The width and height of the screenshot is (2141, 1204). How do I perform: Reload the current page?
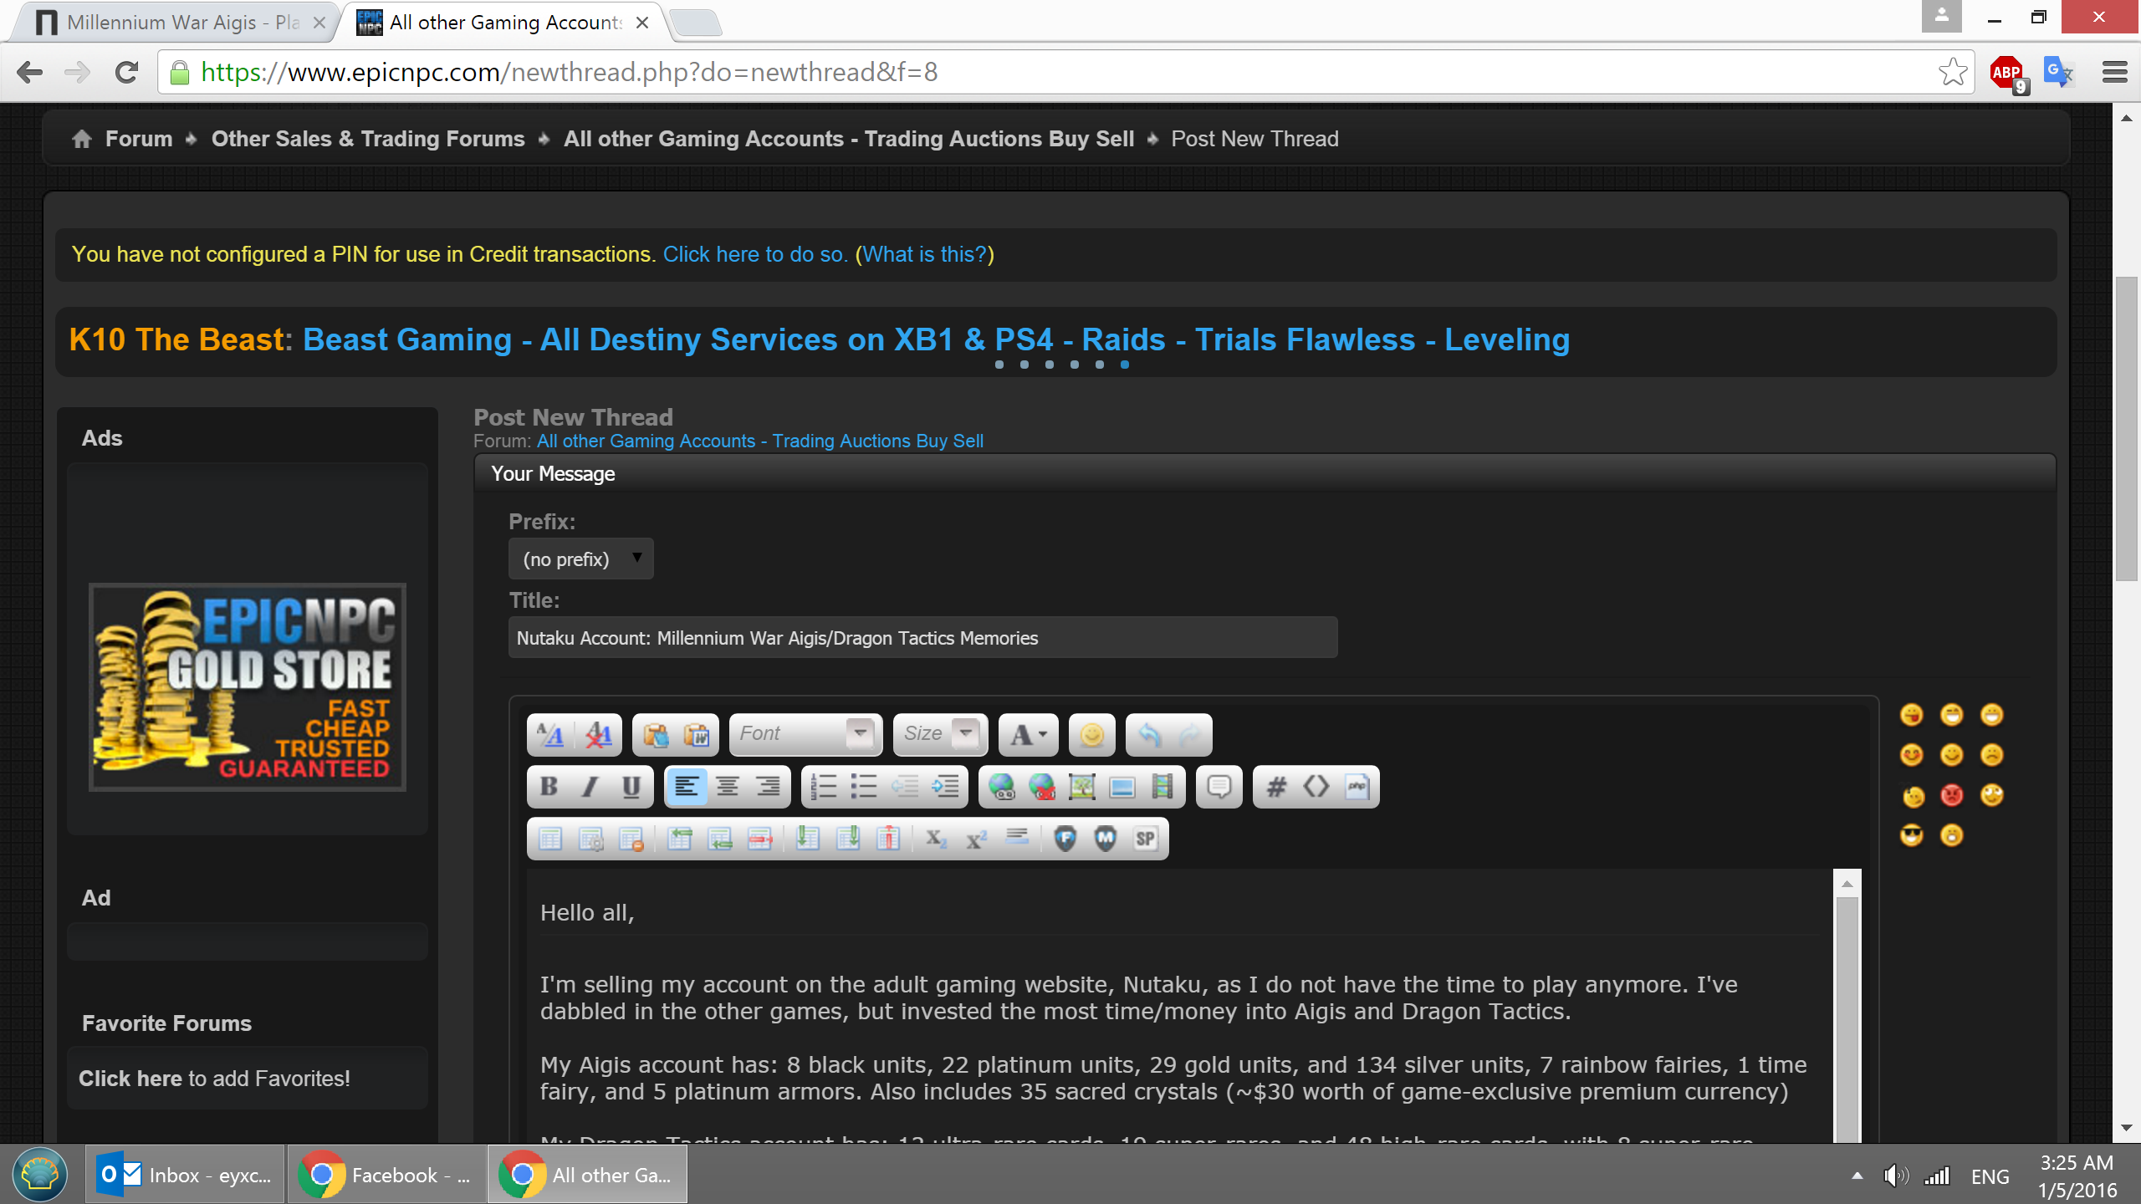(126, 72)
